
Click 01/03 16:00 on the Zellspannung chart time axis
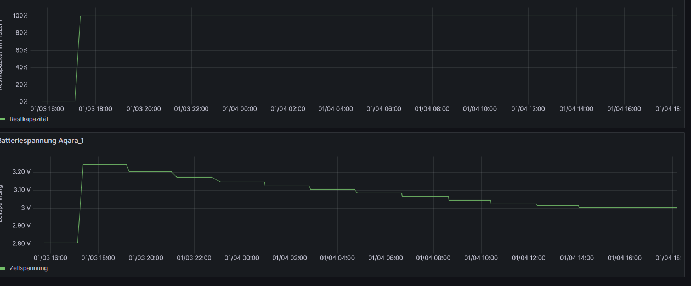(x=50, y=258)
